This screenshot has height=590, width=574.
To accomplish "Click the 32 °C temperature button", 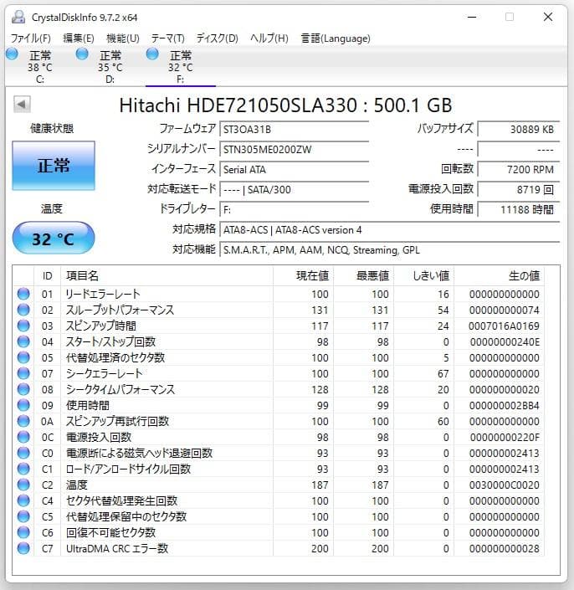I will (x=54, y=238).
